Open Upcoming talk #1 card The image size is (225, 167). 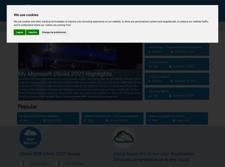click(x=177, y=64)
